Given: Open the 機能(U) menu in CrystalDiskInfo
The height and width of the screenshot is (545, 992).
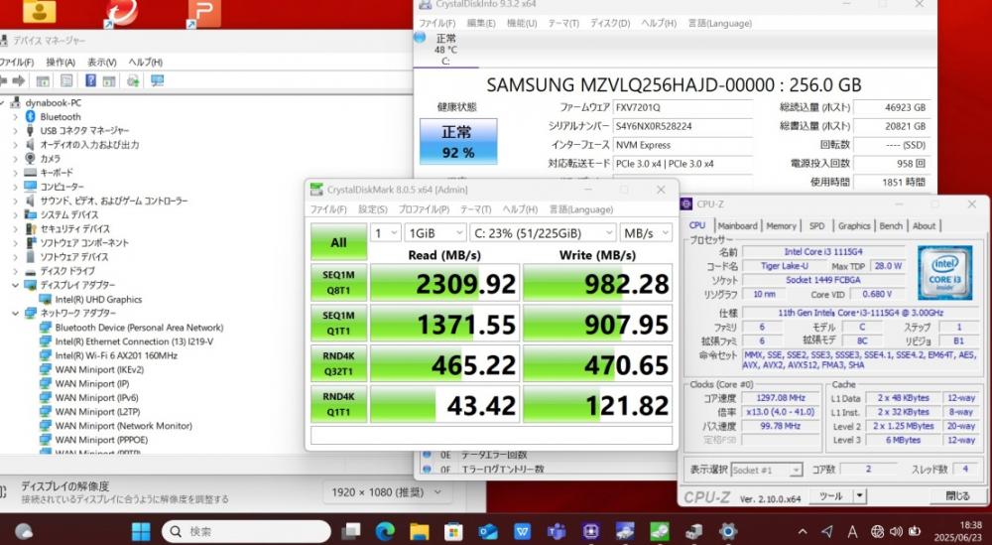Looking at the screenshot, I should tap(522, 23).
